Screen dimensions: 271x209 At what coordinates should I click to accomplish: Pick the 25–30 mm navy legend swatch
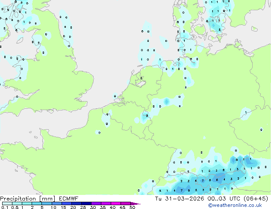click(86, 203)
